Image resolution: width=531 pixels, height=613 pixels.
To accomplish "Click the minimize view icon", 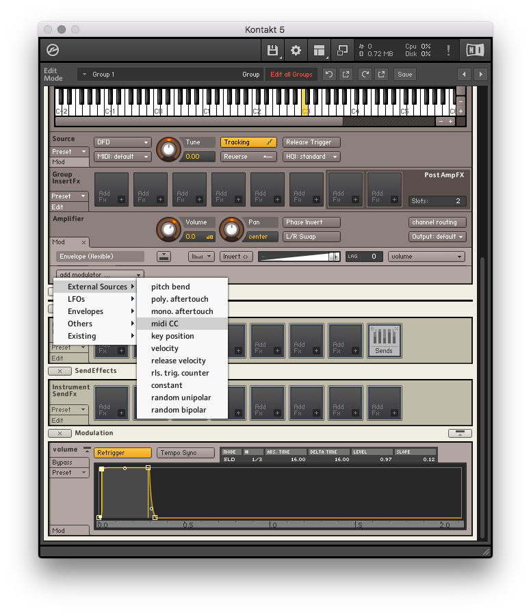I will [342, 50].
